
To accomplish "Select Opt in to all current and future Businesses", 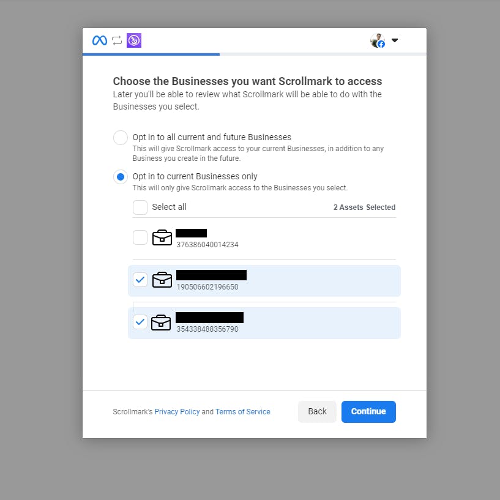I will pos(121,138).
